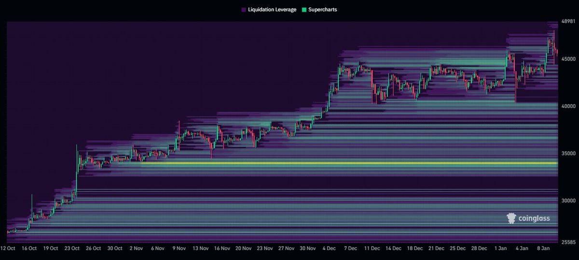Click the 27 Nov date label
This screenshot has height=260, width=579.
286,249
